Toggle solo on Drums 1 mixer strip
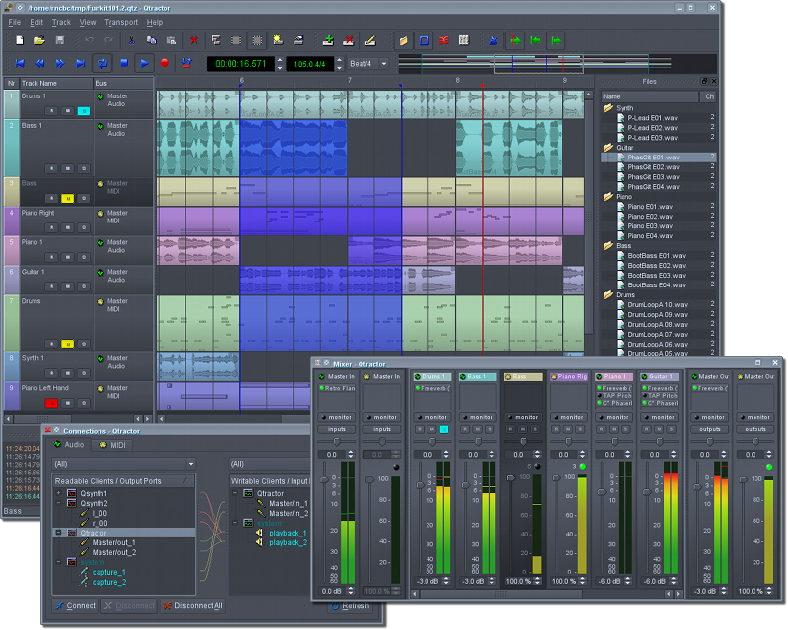The image size is (788, 630). [x=444, y=429]
